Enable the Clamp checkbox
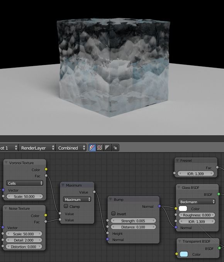The width and height of the screenshot is (224, 262). click(x=66, y=206)
